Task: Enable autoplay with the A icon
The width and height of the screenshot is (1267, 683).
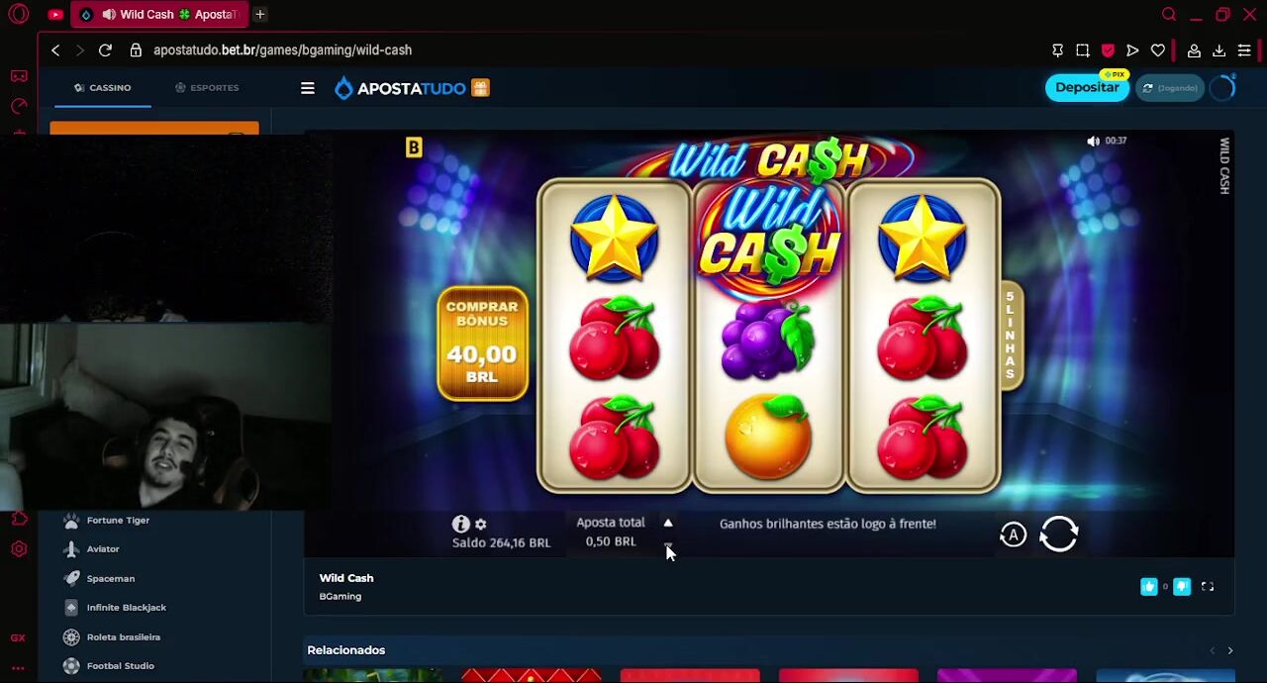Action: tap(1013, 535)
